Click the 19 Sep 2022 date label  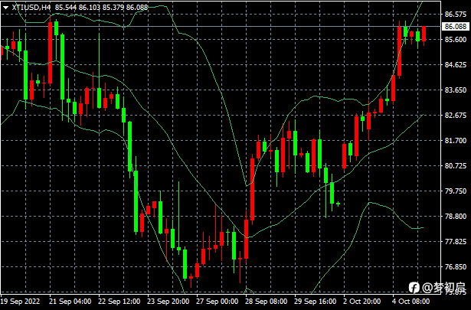click(x=20, y=301)
